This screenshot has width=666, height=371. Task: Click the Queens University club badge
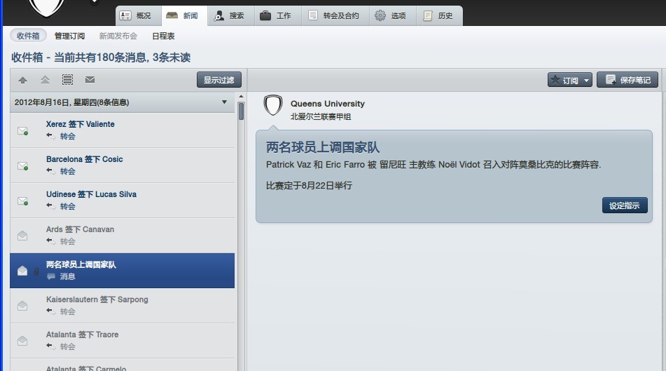coord(273,105)
